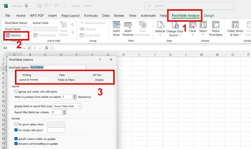Select row header 10
The image size is (251, 149).
click(3, 101)
